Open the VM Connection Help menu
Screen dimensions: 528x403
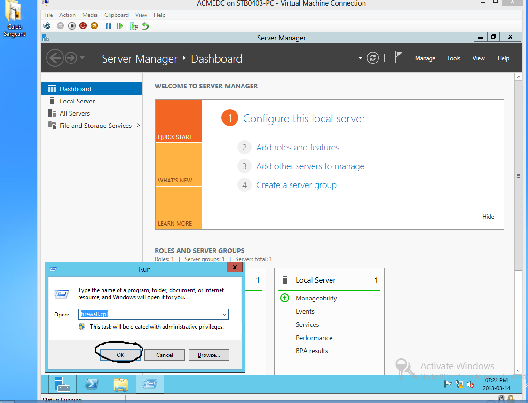click(x=159, y=15)
